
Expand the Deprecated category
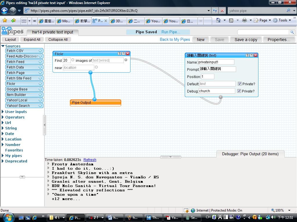3,161
